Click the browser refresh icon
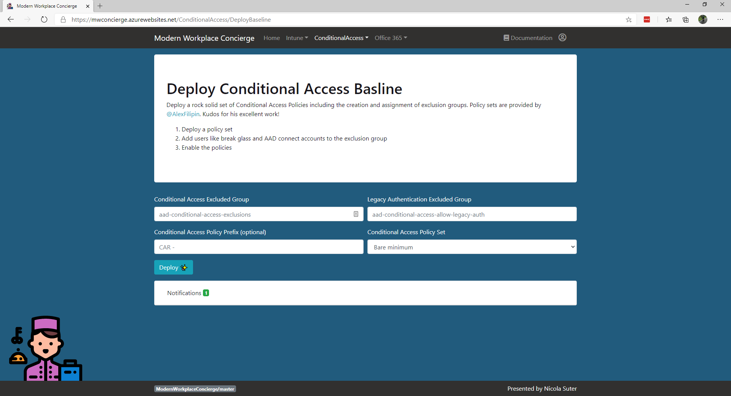The height and width of the screenshot is (396, 731). (44, 19)
